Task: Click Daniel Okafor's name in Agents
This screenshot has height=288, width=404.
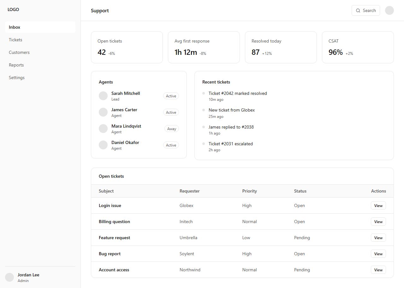Action: [125, 142]
